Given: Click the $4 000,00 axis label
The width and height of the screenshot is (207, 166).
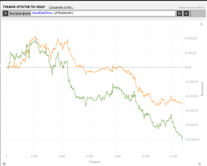Looking at the screenshot, I should click(191, 38).
